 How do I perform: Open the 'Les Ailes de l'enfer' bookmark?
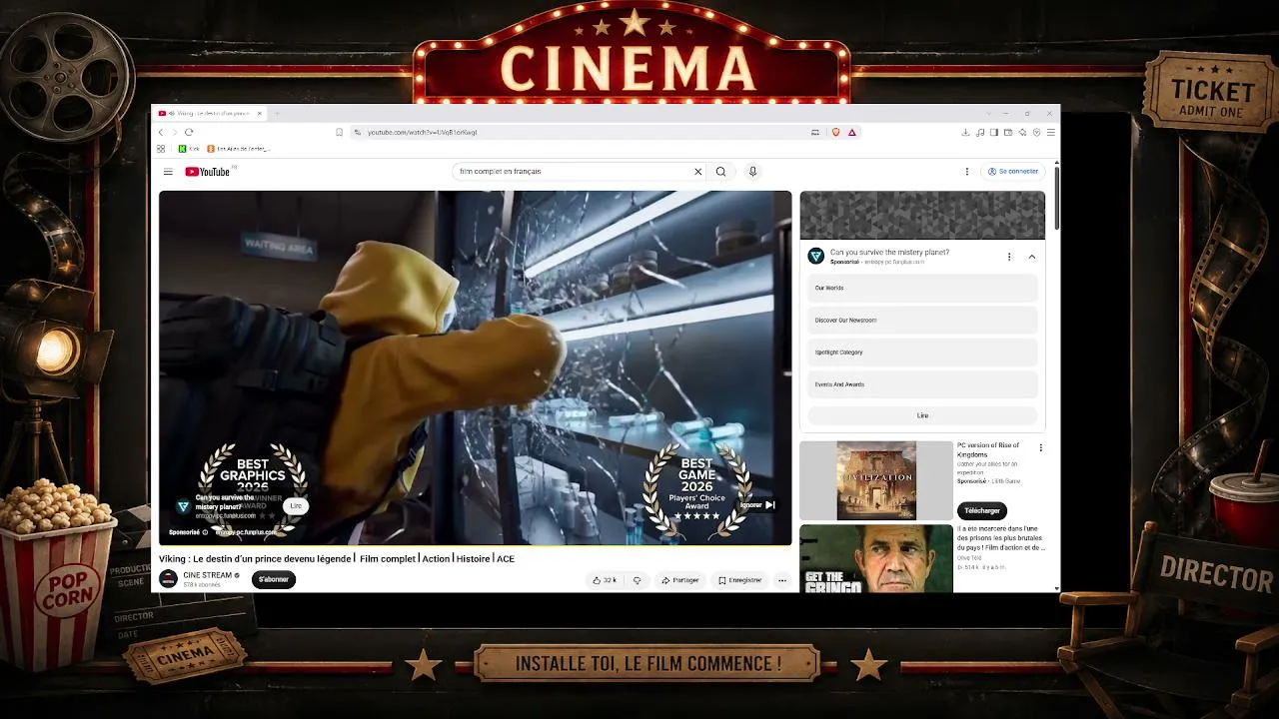(238, 149)
